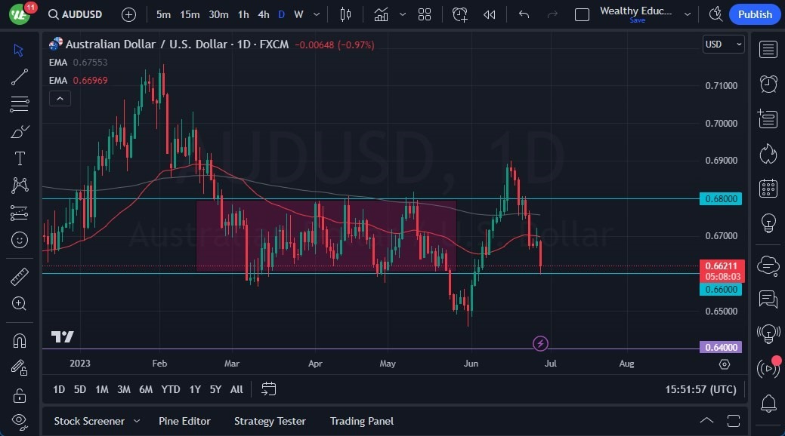Open the Watchlist panel
The image size is (785, 436).
point(768,49)
